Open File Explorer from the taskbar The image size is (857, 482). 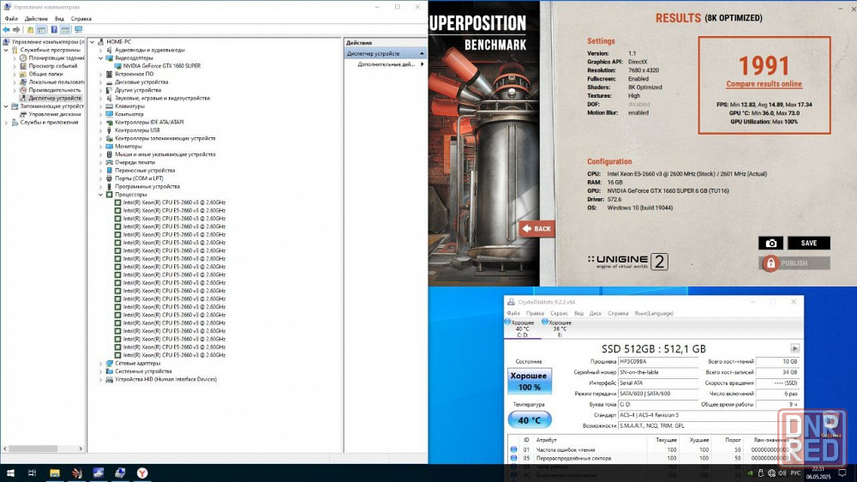point(55,473)
